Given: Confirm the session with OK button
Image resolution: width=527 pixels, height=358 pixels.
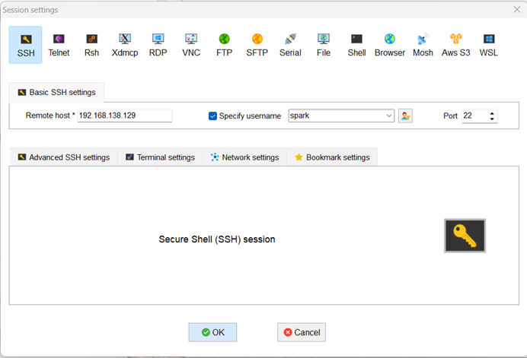Looking at the screenshot, I should pyautogui.click(x=212, y=332).
